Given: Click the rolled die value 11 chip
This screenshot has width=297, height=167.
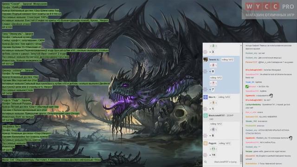Looking at the screenshot, I should (x=213, y=149).
